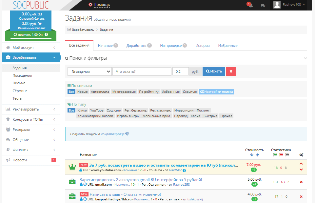This screenshot has height=203, width=315.
Task: Sort by cost ascending with the up arrow
Action: click(x=258, y=155)
